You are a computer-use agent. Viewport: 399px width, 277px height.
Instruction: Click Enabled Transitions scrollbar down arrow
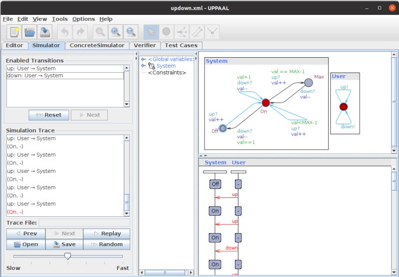pyautogui.click(x=127, y=104)
